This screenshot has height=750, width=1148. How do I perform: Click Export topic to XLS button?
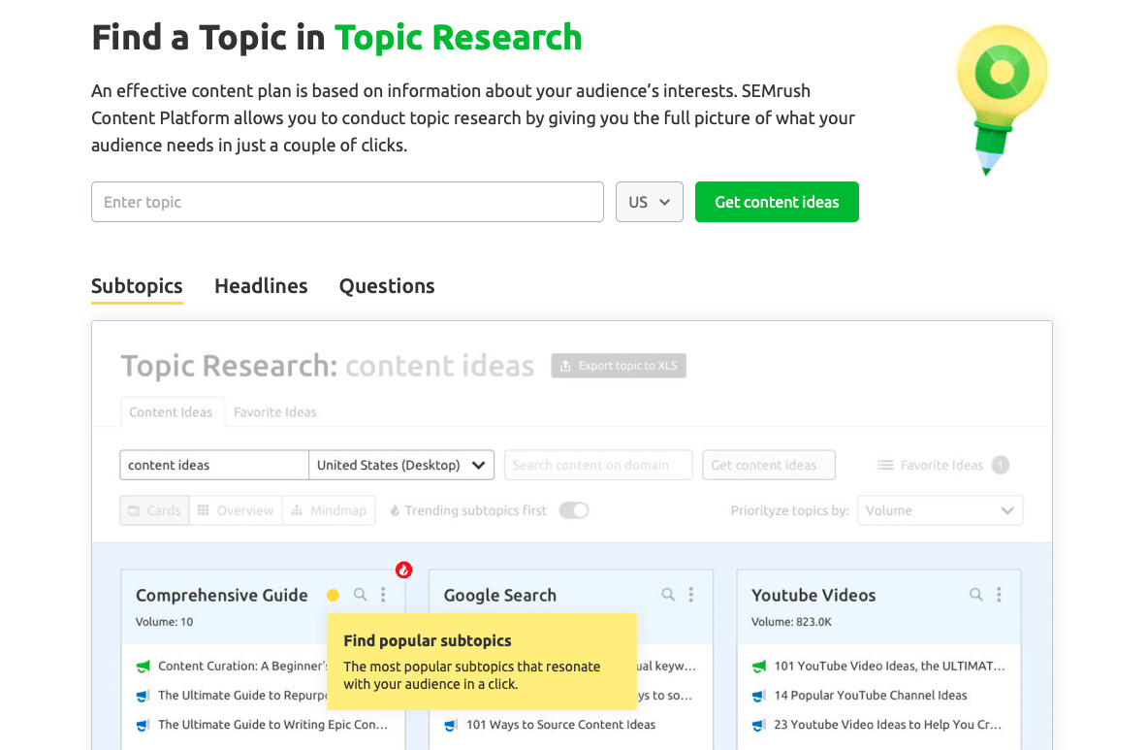coord(619,366)
